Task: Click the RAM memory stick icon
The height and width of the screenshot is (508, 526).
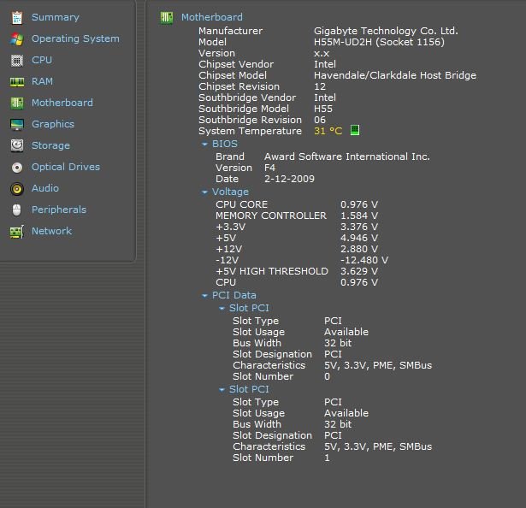Action: 16,81
